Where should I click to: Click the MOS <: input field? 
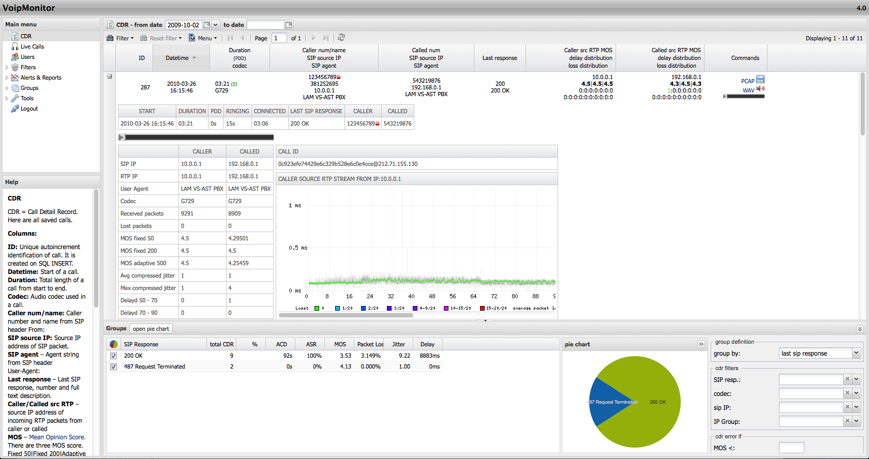[791, 448]
